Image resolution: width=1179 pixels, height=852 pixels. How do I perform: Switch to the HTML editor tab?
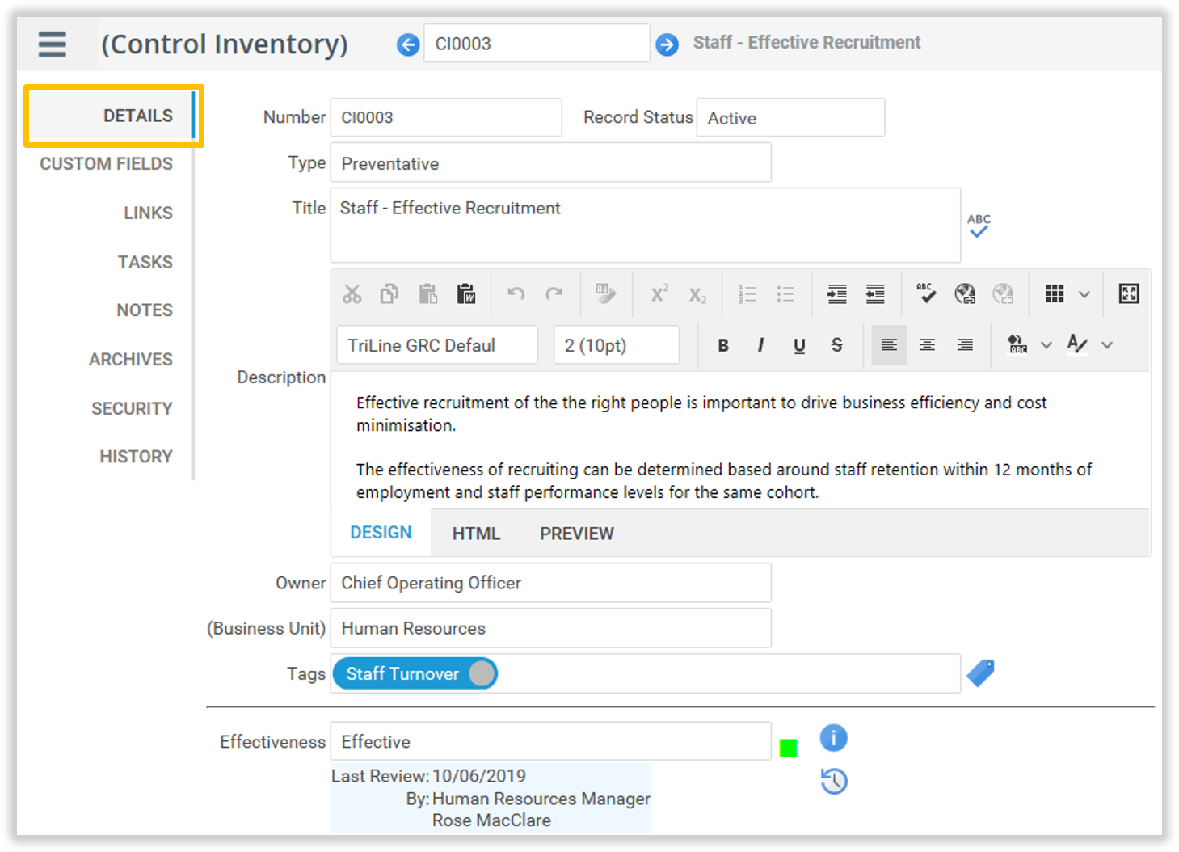(x=476, y=534)
